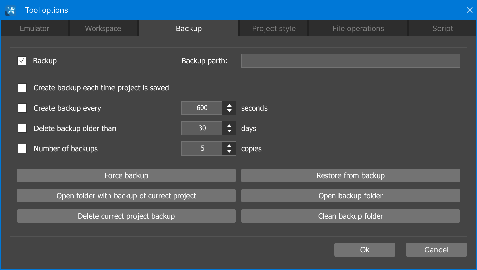The height and width of the screenshot is (270, 477).
Task: Uncheck the main Backup checkbox
Action: (x=22, y=61)
